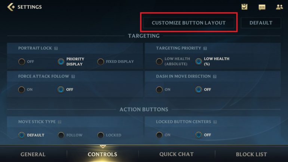Turn Force Attack Follow on
288x162 pixels.
21,90
